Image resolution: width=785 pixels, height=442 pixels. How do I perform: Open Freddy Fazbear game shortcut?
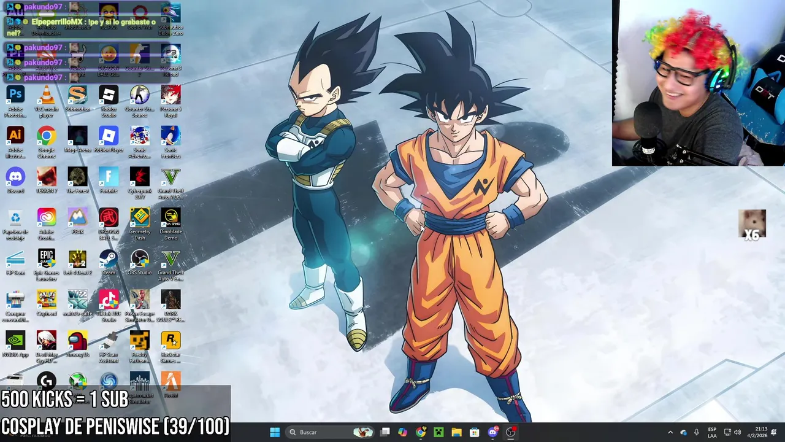(x=139, y=347)
